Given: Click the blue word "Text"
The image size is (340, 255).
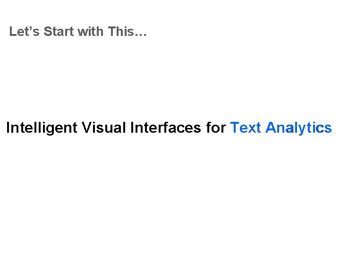Looking at the screenshot, I should [x=246, y=128].
